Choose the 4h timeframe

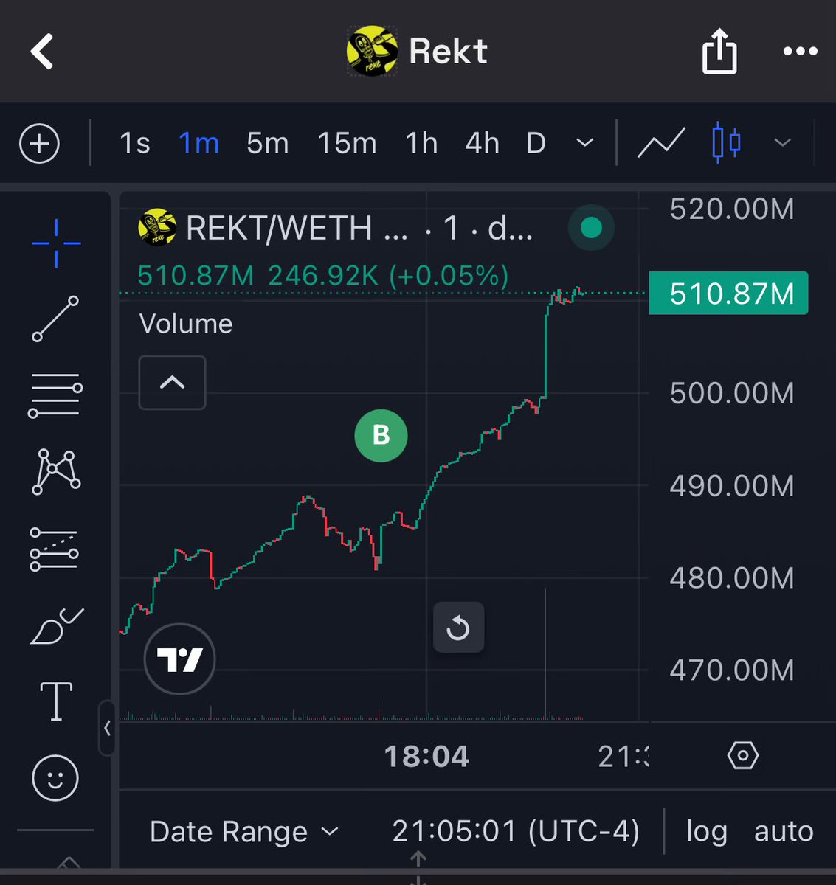pyautogui.click(x=483, y=143)
